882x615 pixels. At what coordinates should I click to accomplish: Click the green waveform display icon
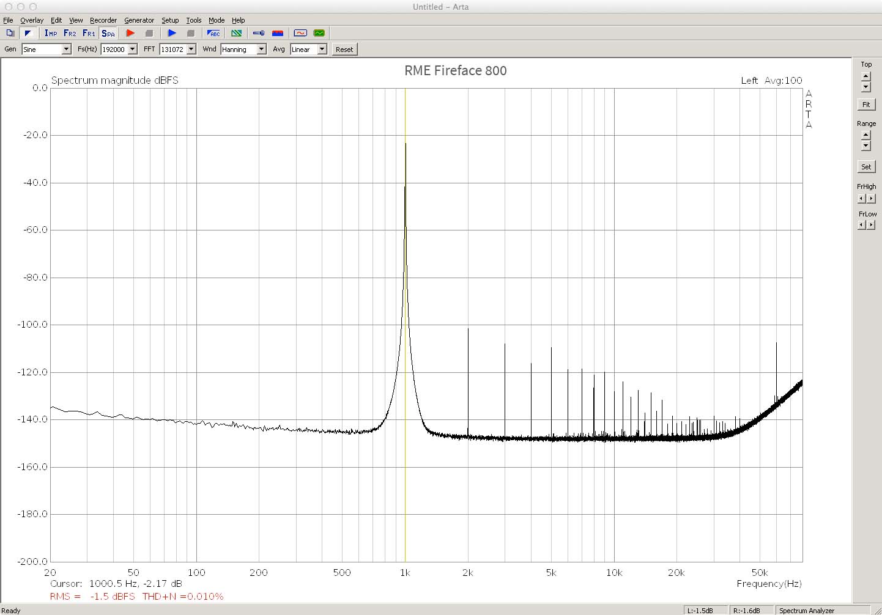pyautogui.click(x=319, y=33)
